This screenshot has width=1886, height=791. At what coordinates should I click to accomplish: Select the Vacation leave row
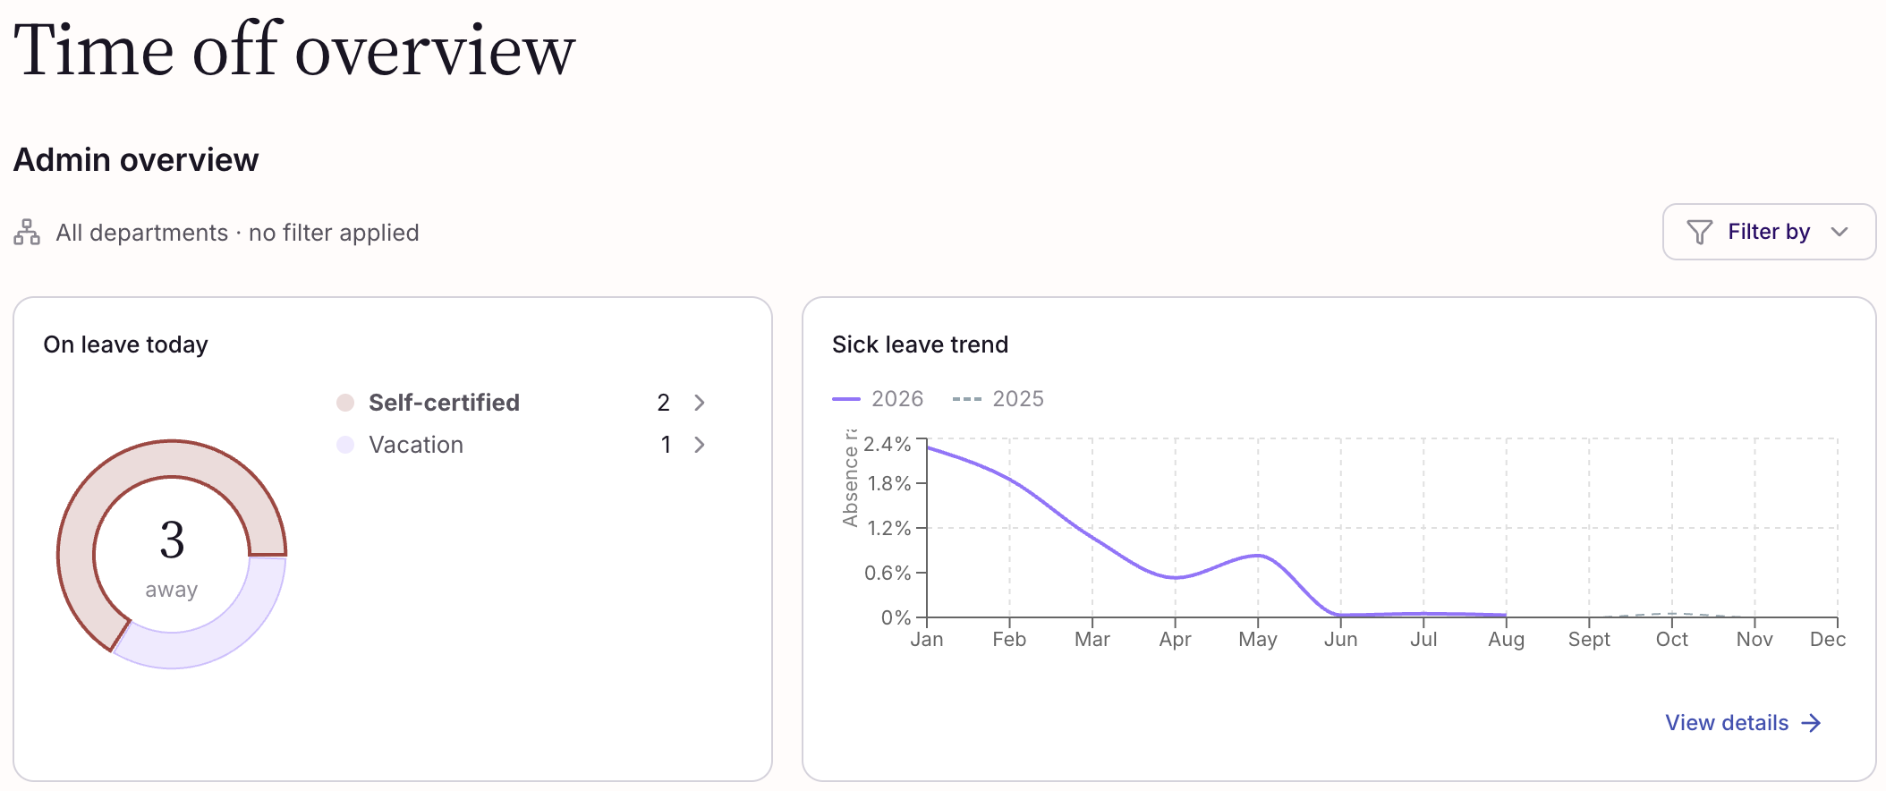coord(522,445)
